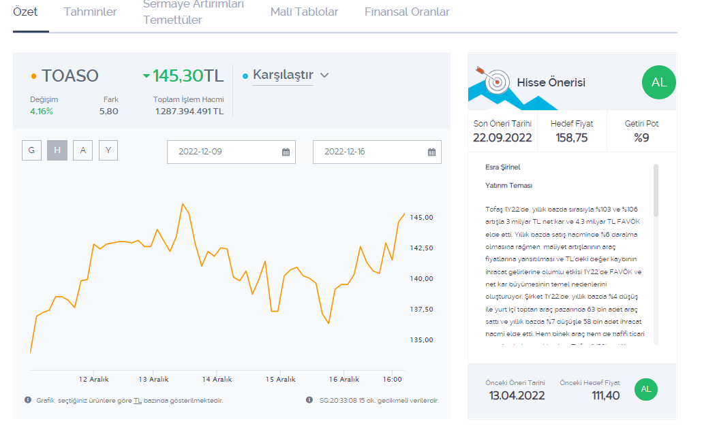This screenshot has width=717, height=432.
Task: Click the 137,50 price axis label
Action: pos(422,309)
